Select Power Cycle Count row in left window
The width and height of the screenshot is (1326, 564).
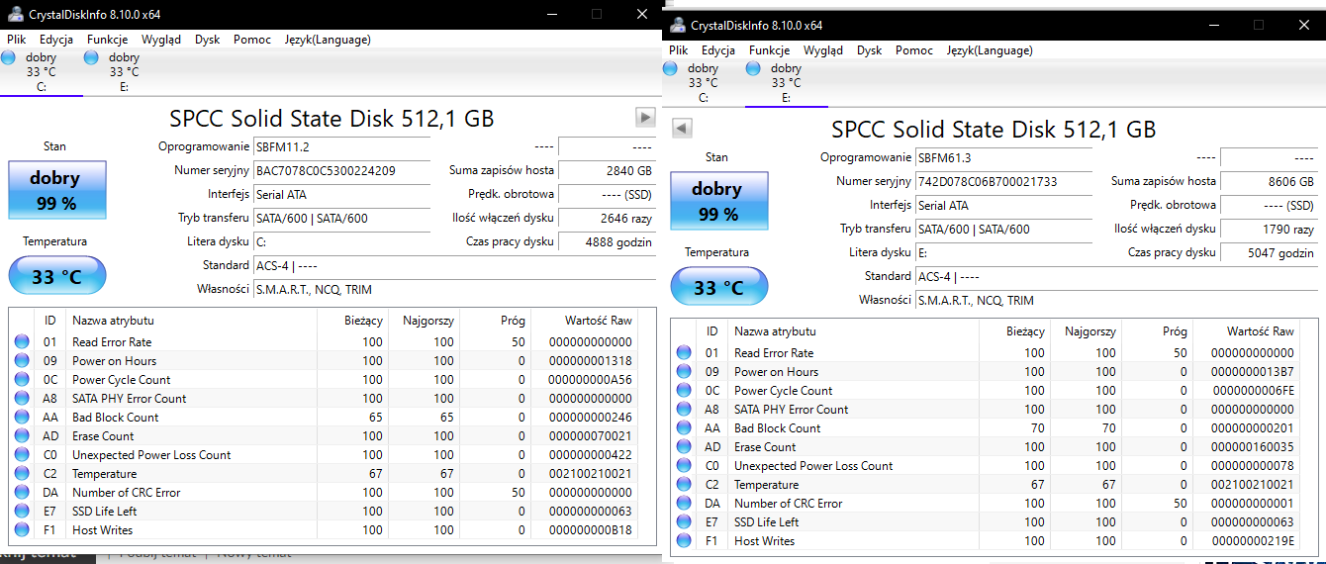[324, 380]
